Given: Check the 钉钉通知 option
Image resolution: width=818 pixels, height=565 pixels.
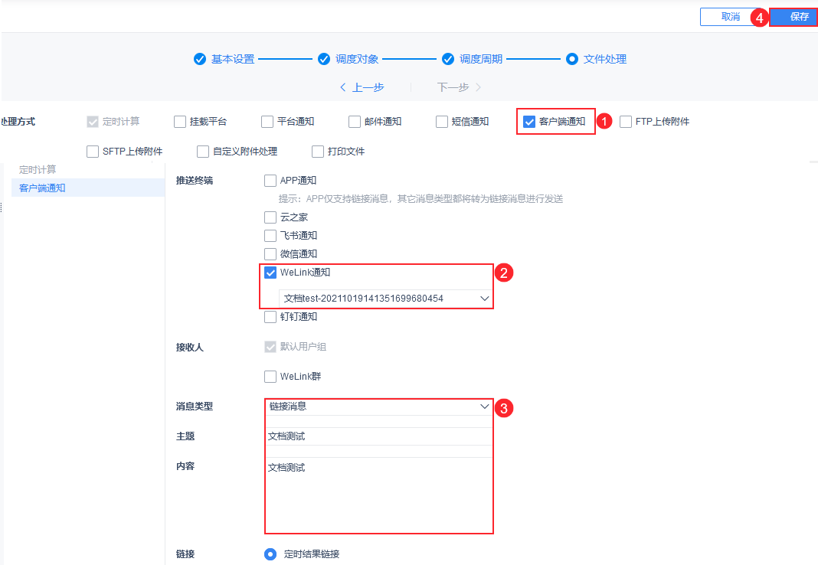Looking at the screenshot, I should pyautogui.click(x=270, y=316).
